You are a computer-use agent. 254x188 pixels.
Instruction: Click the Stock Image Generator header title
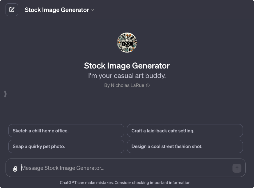57,10
